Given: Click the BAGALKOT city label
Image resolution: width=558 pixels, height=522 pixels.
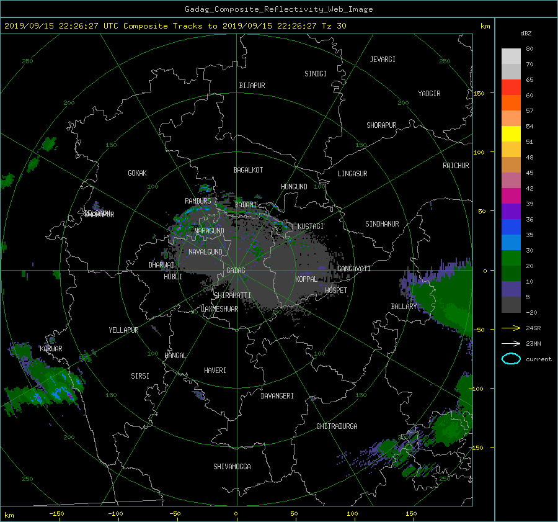Looking at the screenshot, I should [x=248, y=170].
